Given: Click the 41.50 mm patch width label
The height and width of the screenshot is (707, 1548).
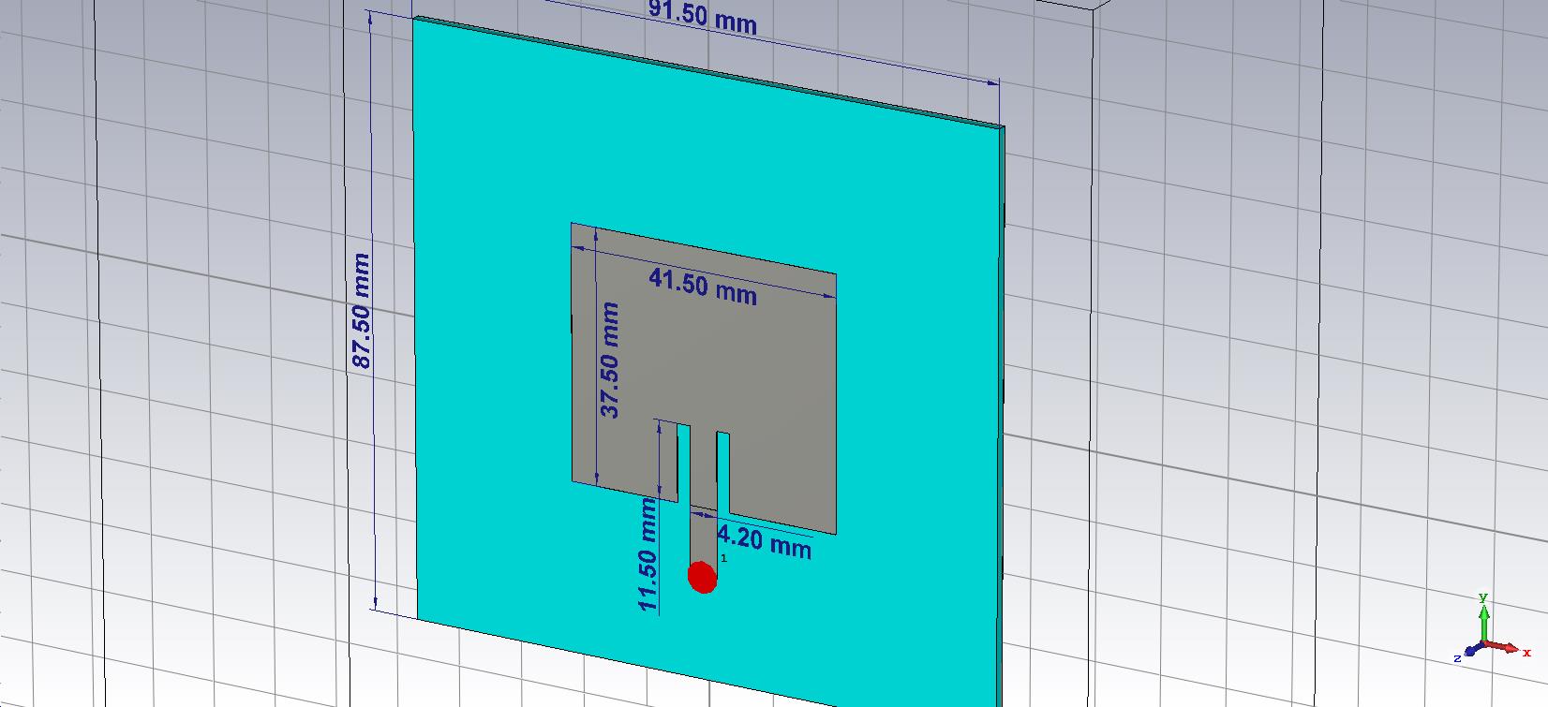Looking at the screenshot, I should click(x=702, y=285).
